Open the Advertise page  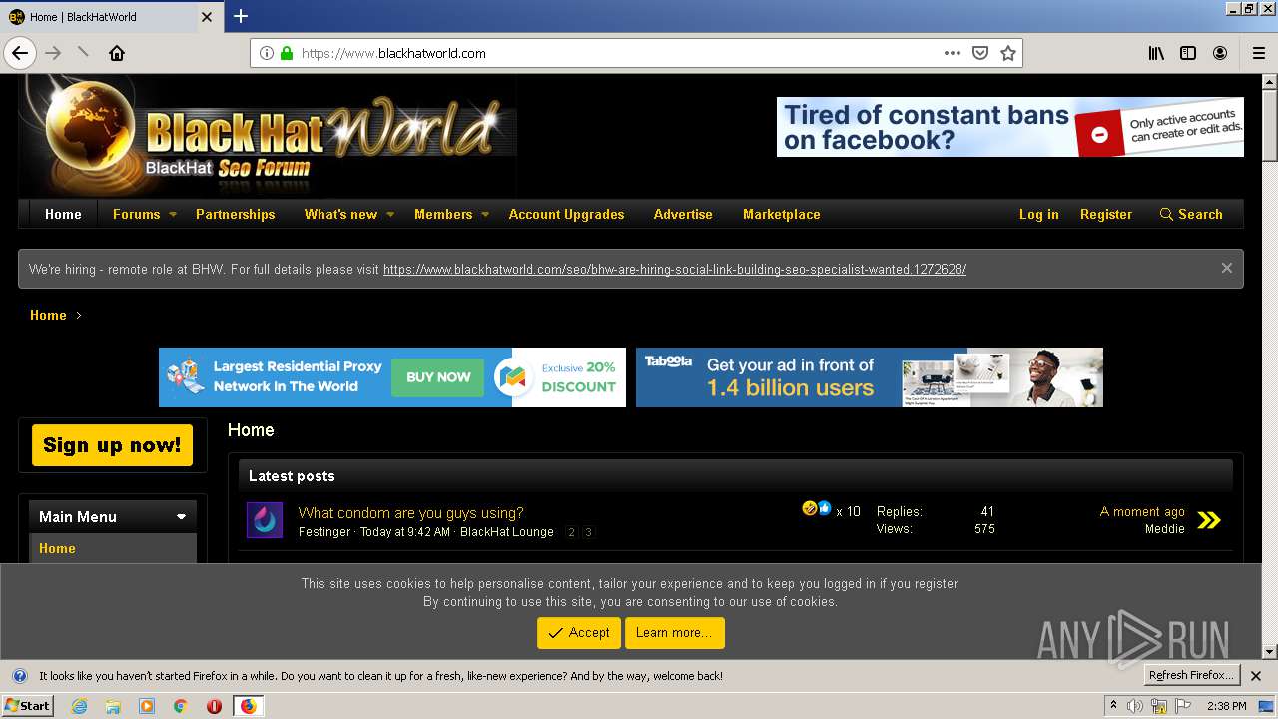(683, 214)
